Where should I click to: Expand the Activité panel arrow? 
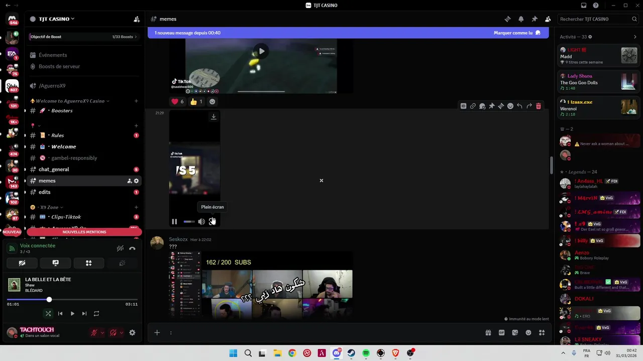pos(635,37)
